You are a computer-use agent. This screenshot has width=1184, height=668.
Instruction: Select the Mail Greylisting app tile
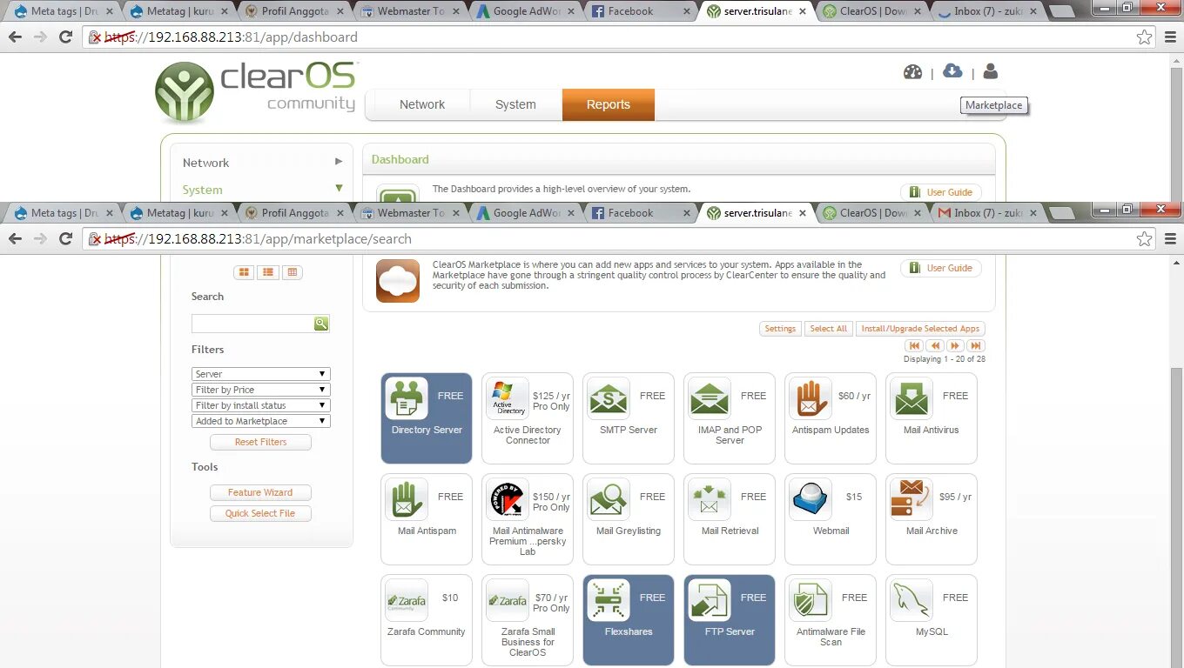(x=629, y=519)
